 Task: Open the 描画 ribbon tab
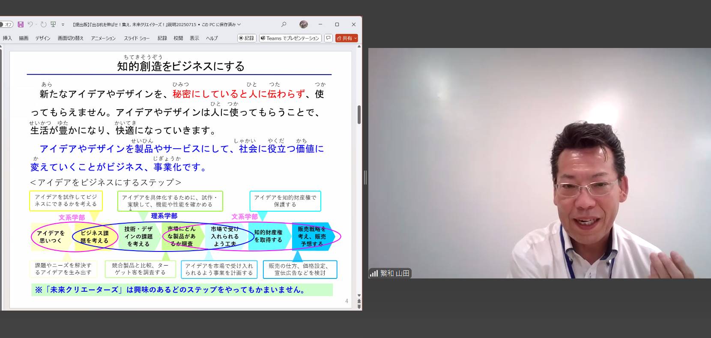(24, 38)
